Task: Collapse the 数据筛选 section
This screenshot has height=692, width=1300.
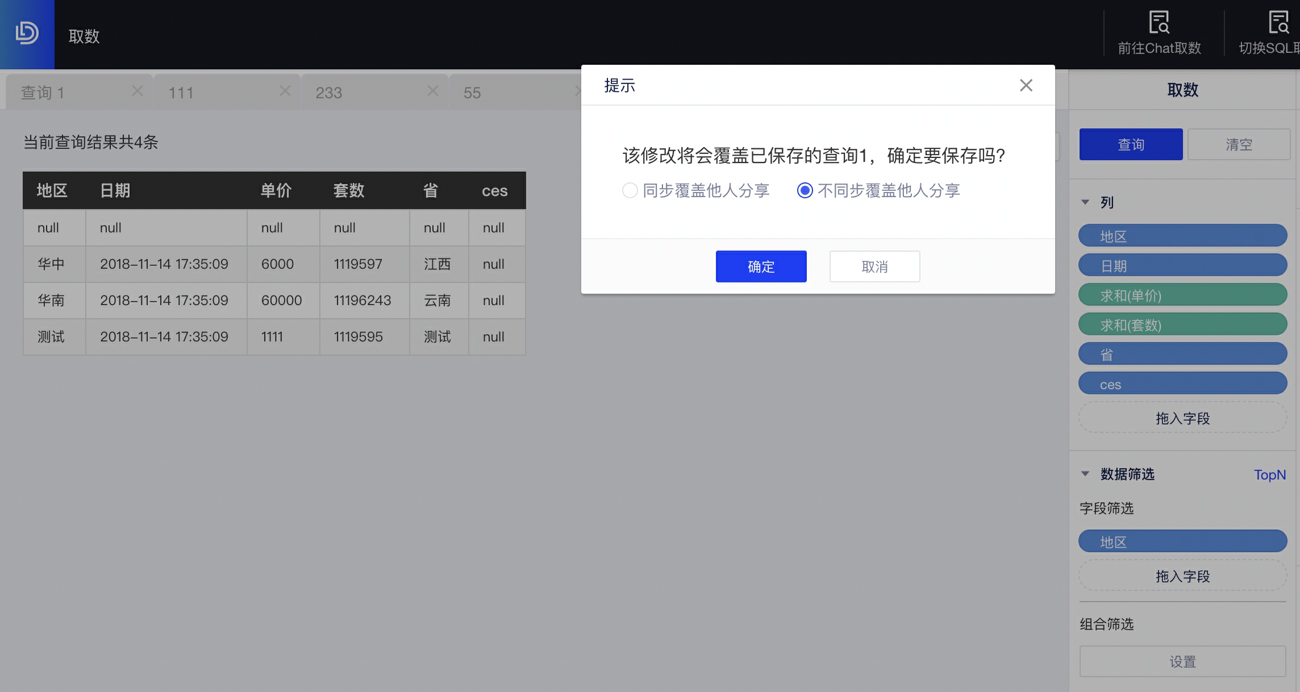Action: [x=1086, y=474]
